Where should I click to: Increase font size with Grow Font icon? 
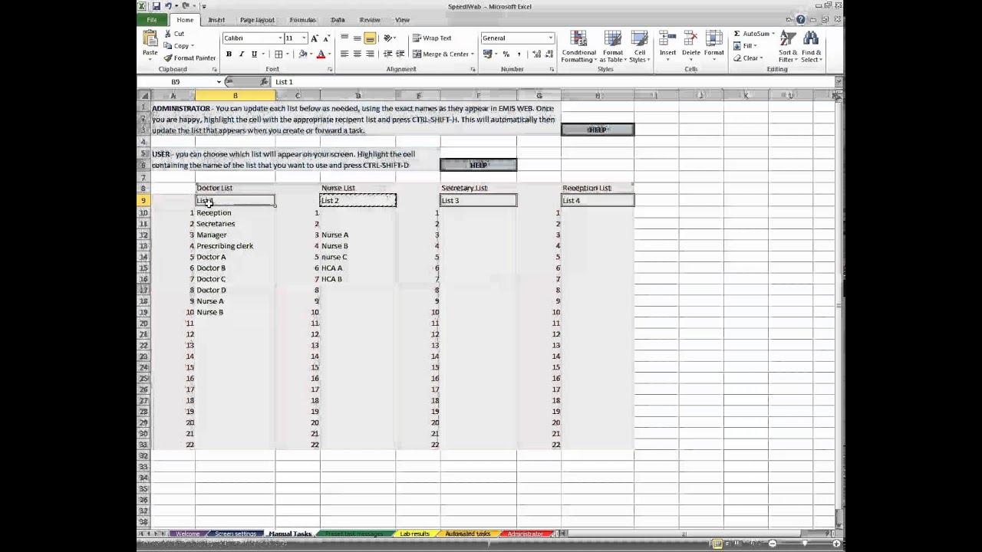(x=315, y=38)
